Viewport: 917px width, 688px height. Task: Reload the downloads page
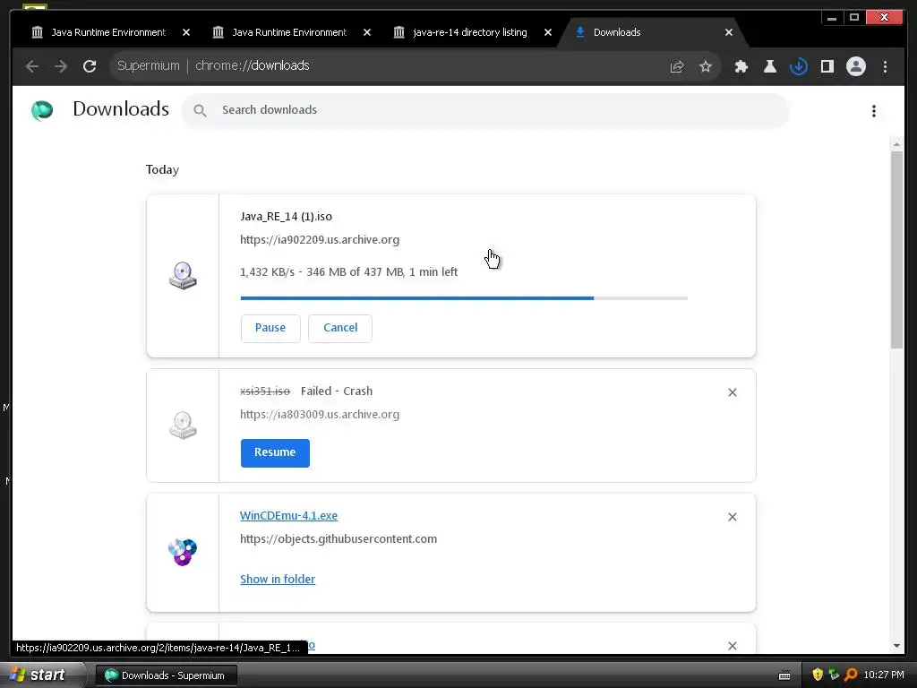point(90,66)
